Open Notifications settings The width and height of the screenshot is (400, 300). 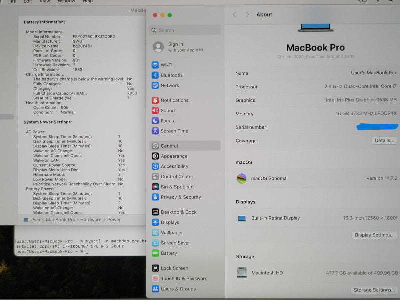(x=170, y=100)
